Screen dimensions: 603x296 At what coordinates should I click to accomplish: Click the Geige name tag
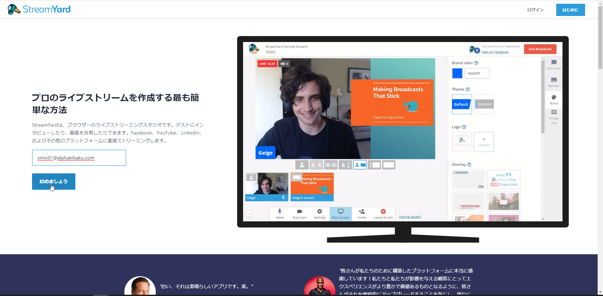265,153
